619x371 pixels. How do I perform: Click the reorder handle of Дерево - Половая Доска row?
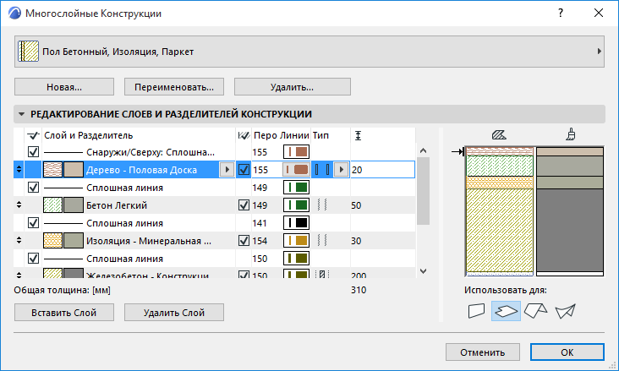[x=19, y=170]
